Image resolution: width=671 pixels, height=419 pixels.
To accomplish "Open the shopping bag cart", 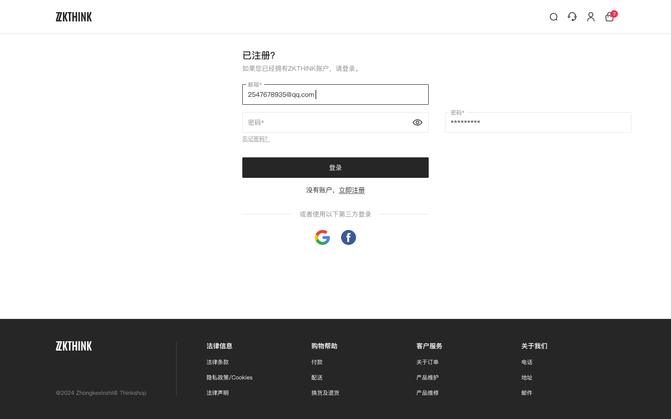I will (x=609, y=17).
